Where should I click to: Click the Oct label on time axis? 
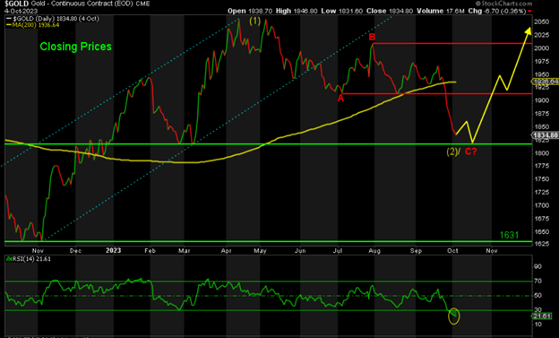point(452,250)
